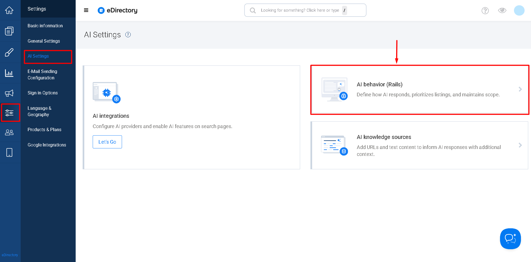Focus the search input field
The height and width of the screenshot is (262, 531).
(305, 10)
